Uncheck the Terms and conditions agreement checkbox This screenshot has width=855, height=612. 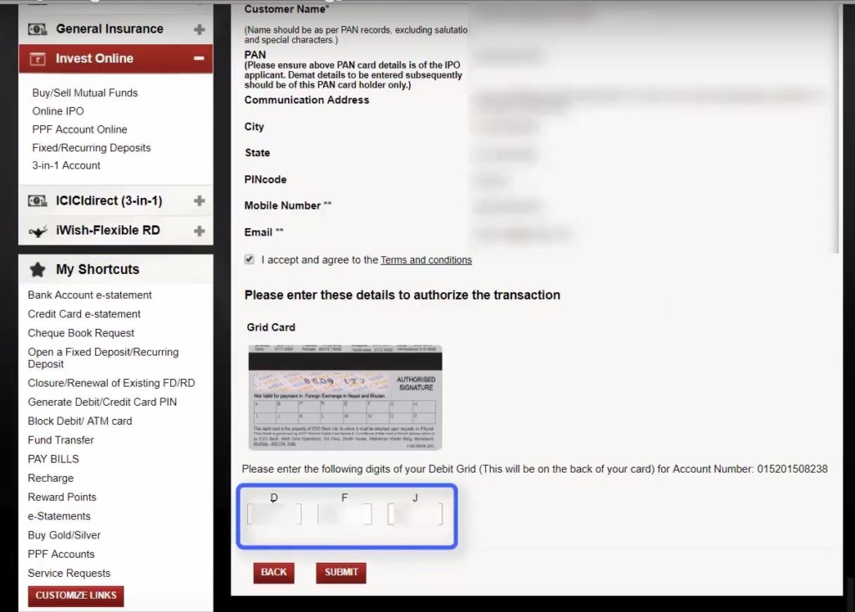pos(249,260)
